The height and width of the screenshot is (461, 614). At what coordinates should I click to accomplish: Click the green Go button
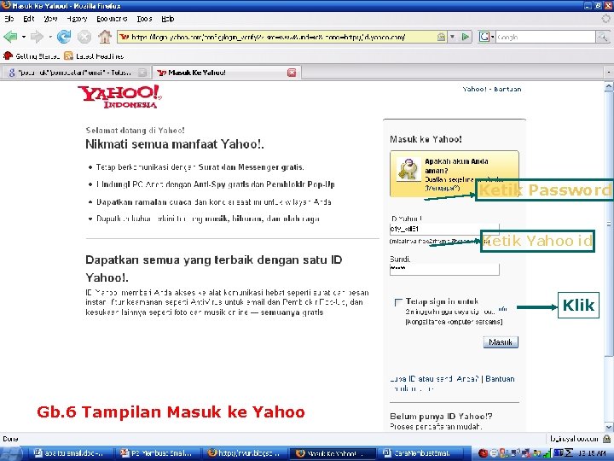(x=466, y=37)
